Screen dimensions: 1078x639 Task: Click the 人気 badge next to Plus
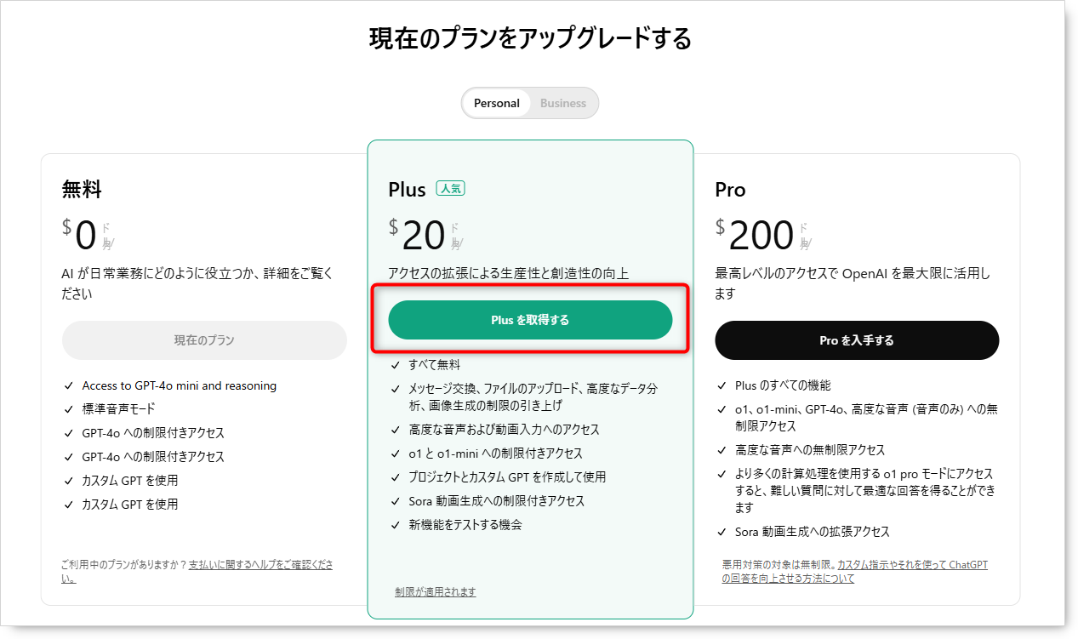[450, 189]
